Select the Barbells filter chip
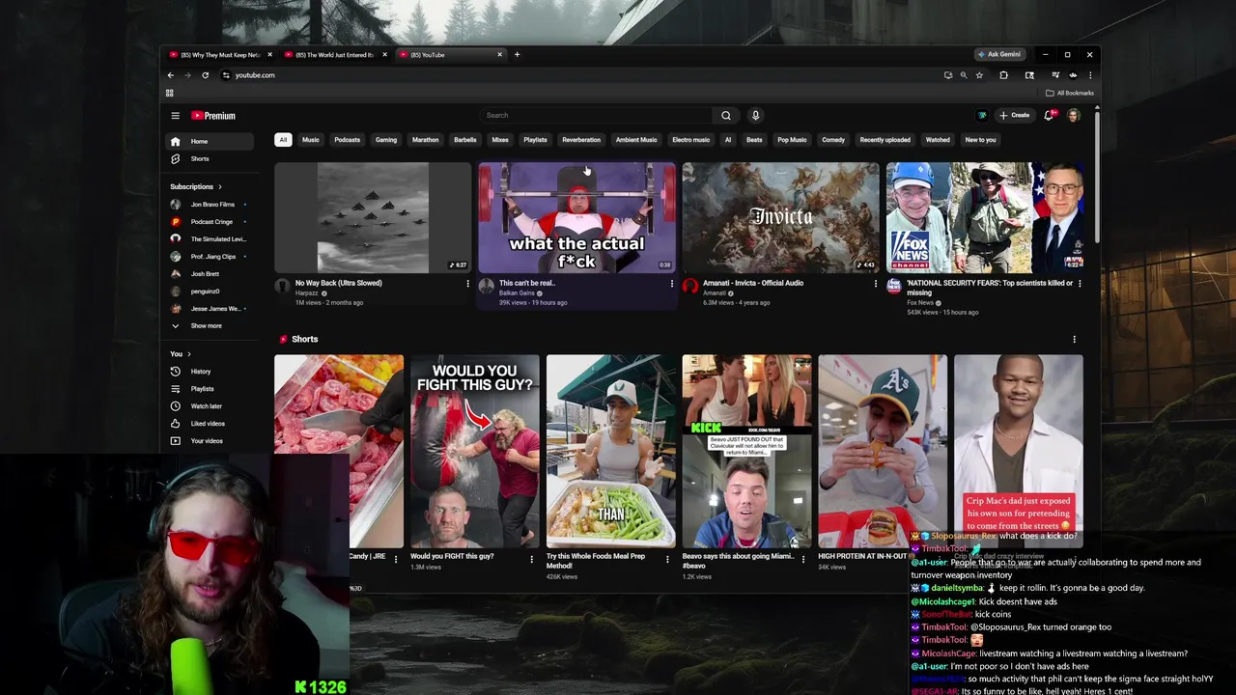1236x695 pixels. click(x=464, y=140)
